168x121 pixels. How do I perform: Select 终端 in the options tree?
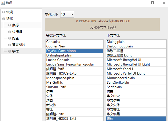point(9,19)
